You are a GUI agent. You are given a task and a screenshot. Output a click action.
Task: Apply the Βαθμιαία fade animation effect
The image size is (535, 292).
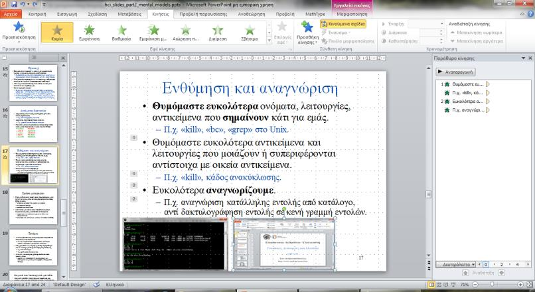point(121,33)
